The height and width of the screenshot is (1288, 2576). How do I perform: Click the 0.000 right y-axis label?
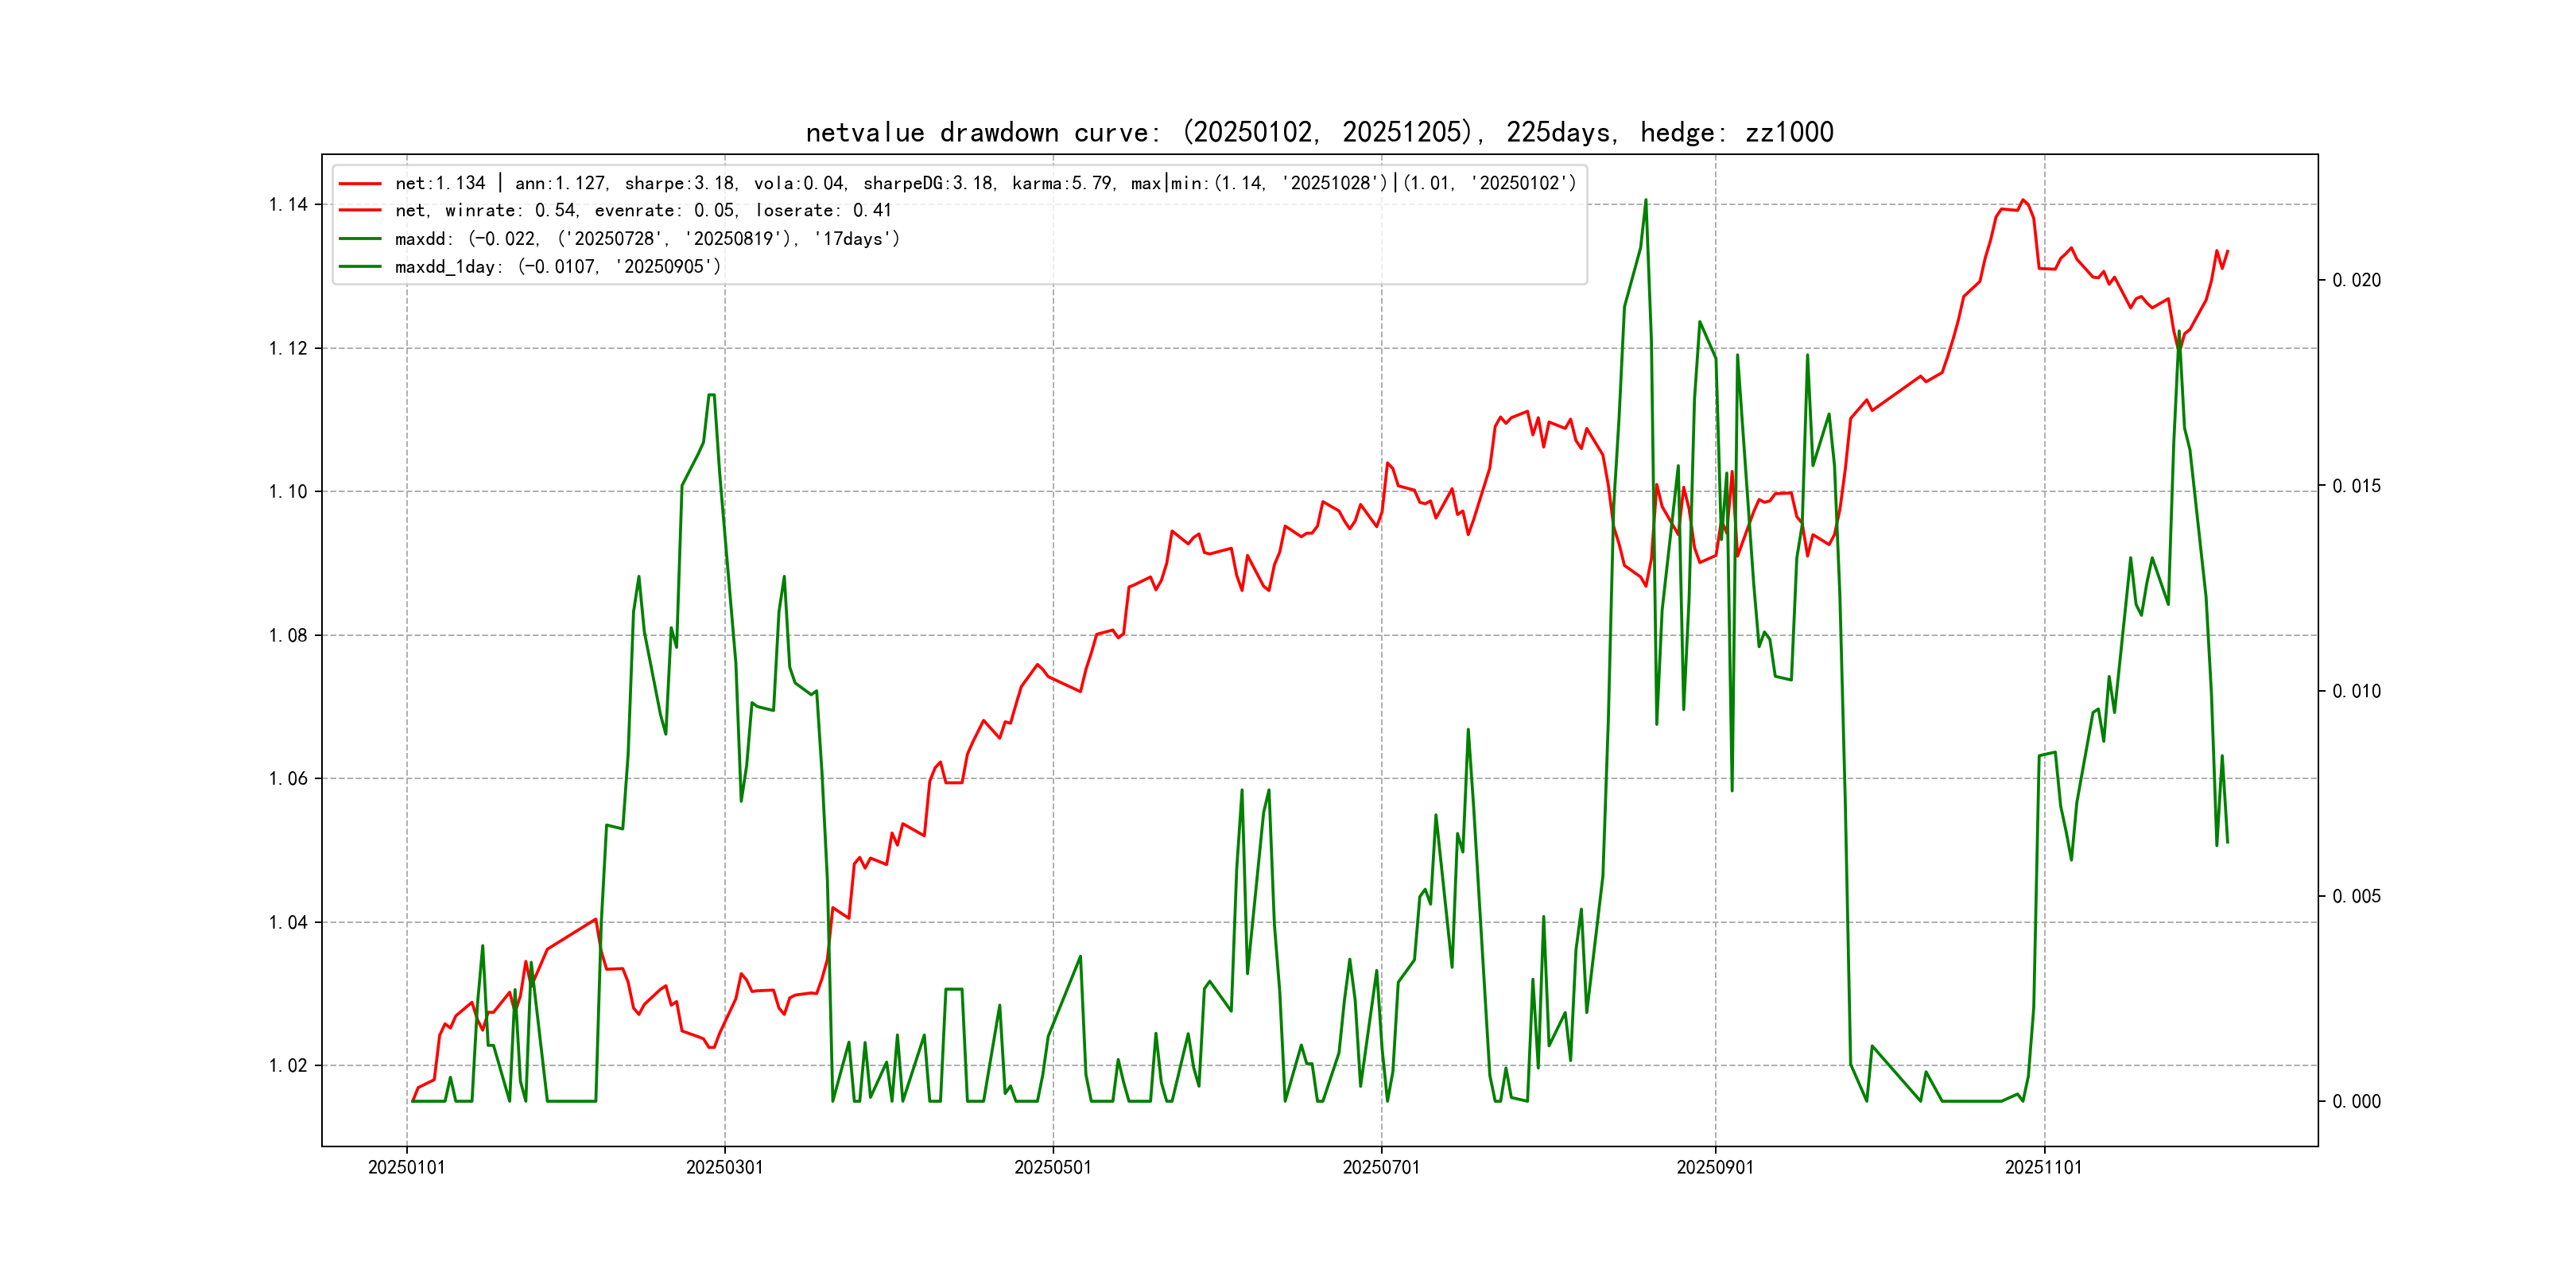click(x=2356, y=1102)
